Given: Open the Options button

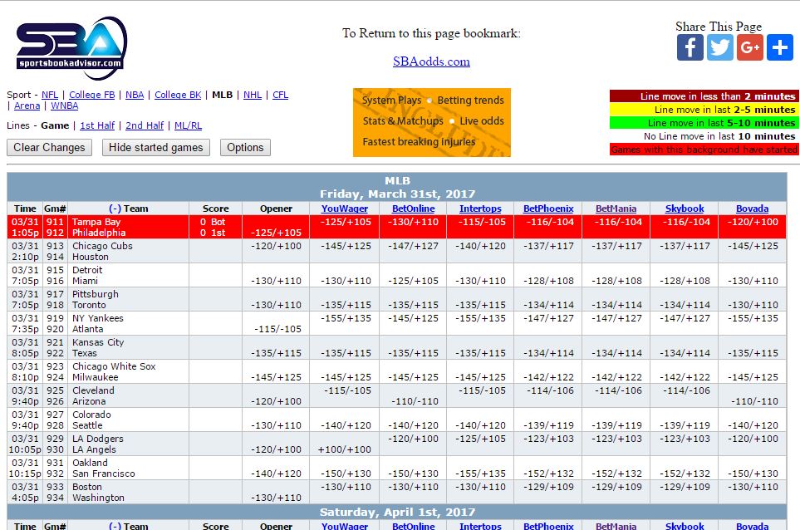Looking at the screenshot, I should [245, 147].
